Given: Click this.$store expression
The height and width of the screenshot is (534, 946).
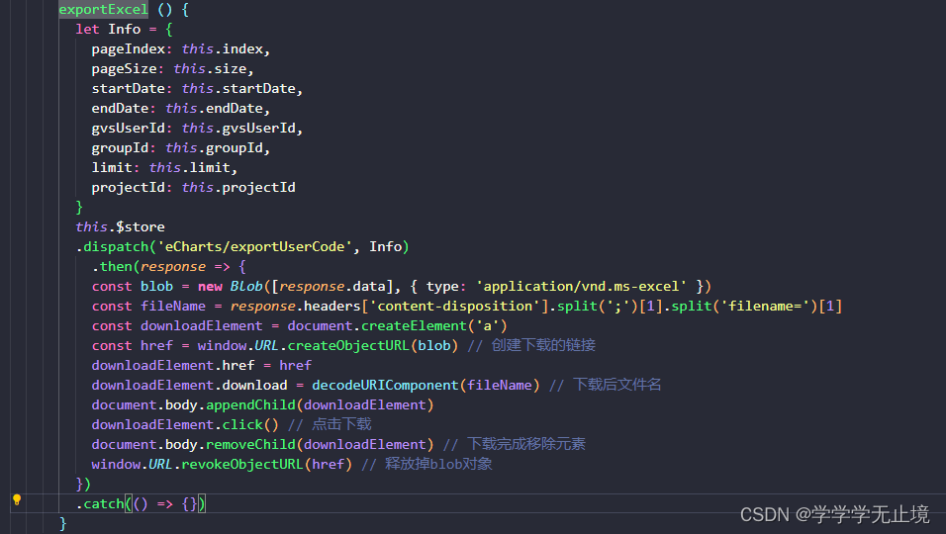Looking at the screenshot, I should (120, 226).
